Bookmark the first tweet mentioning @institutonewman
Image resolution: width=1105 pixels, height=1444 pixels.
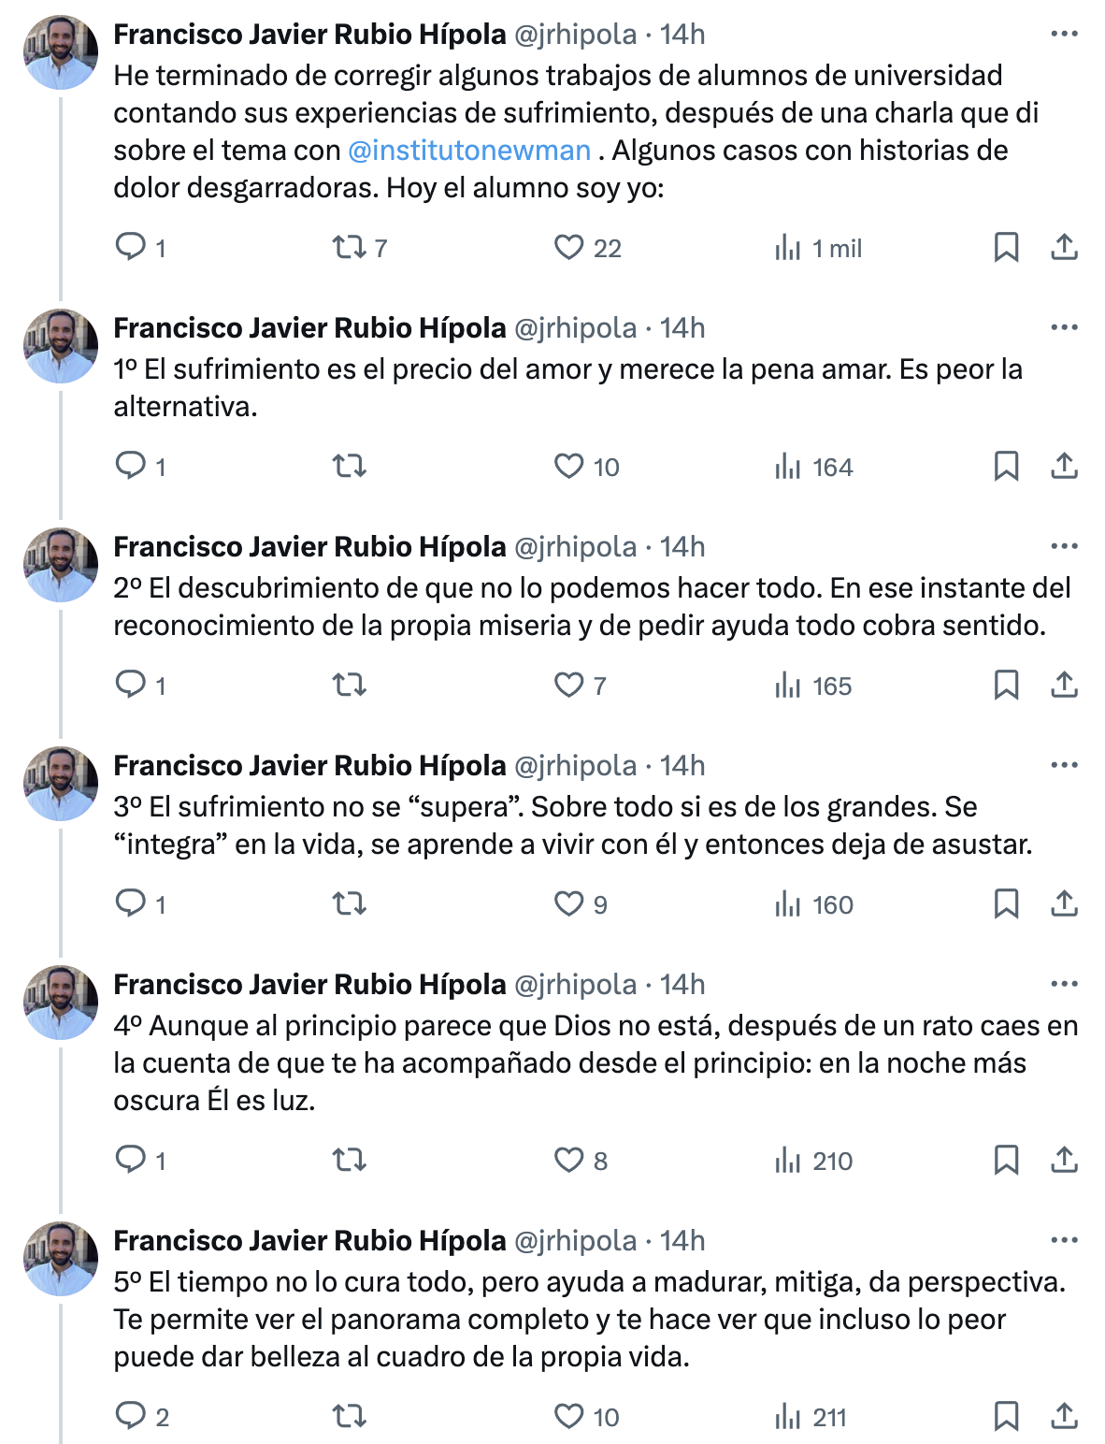coord(1006,247)
